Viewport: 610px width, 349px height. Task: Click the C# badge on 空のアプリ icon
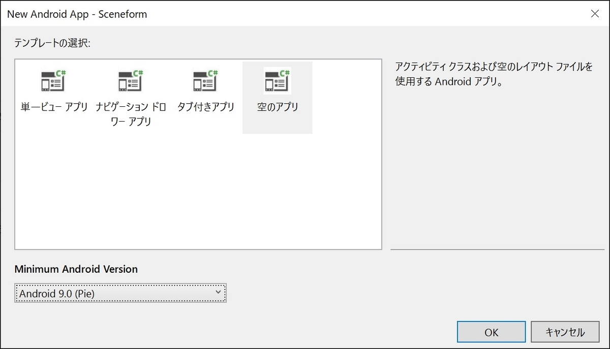(285, 72)
